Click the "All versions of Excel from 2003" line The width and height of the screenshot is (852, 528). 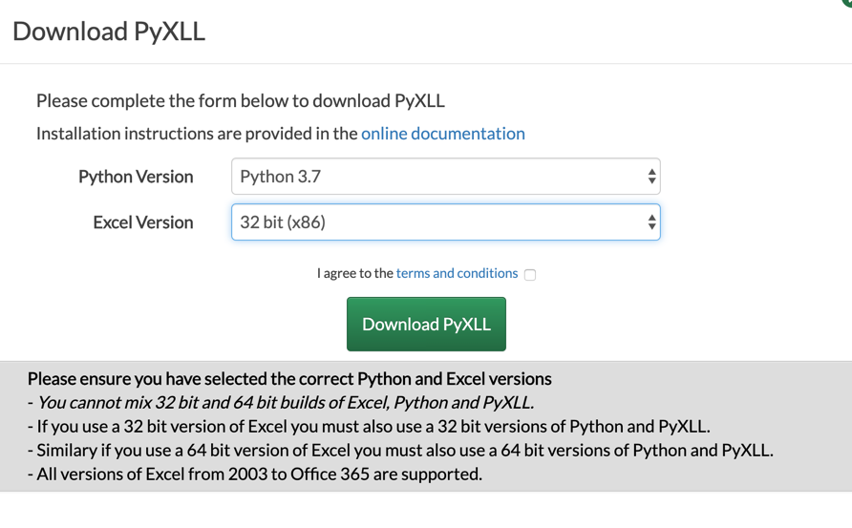(x=255, y=475)
